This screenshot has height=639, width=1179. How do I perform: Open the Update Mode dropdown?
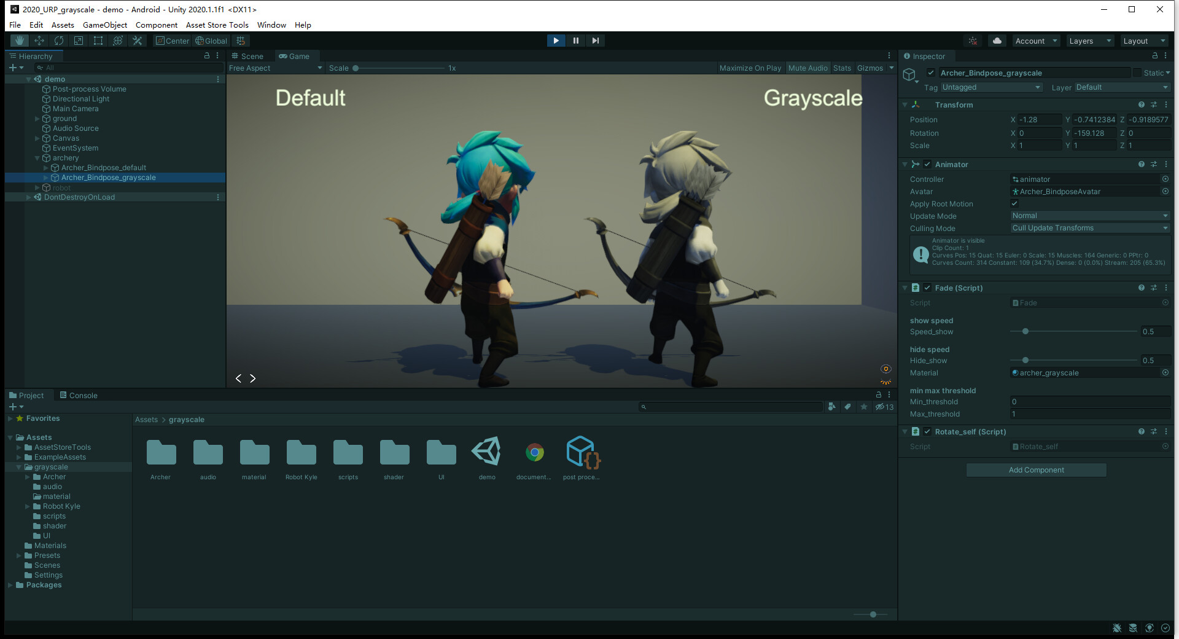(1090, 216)
